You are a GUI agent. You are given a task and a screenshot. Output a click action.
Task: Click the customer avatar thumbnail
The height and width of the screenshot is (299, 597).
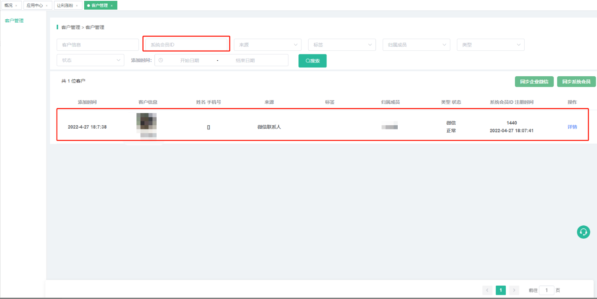(x=146, y=123)
